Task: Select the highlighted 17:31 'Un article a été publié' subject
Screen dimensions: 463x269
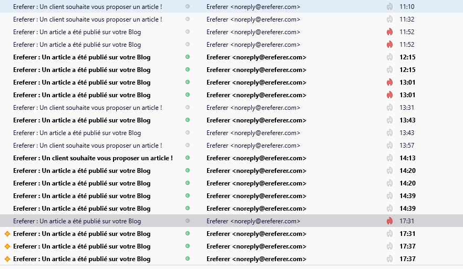Action: (x=77, y=221)
